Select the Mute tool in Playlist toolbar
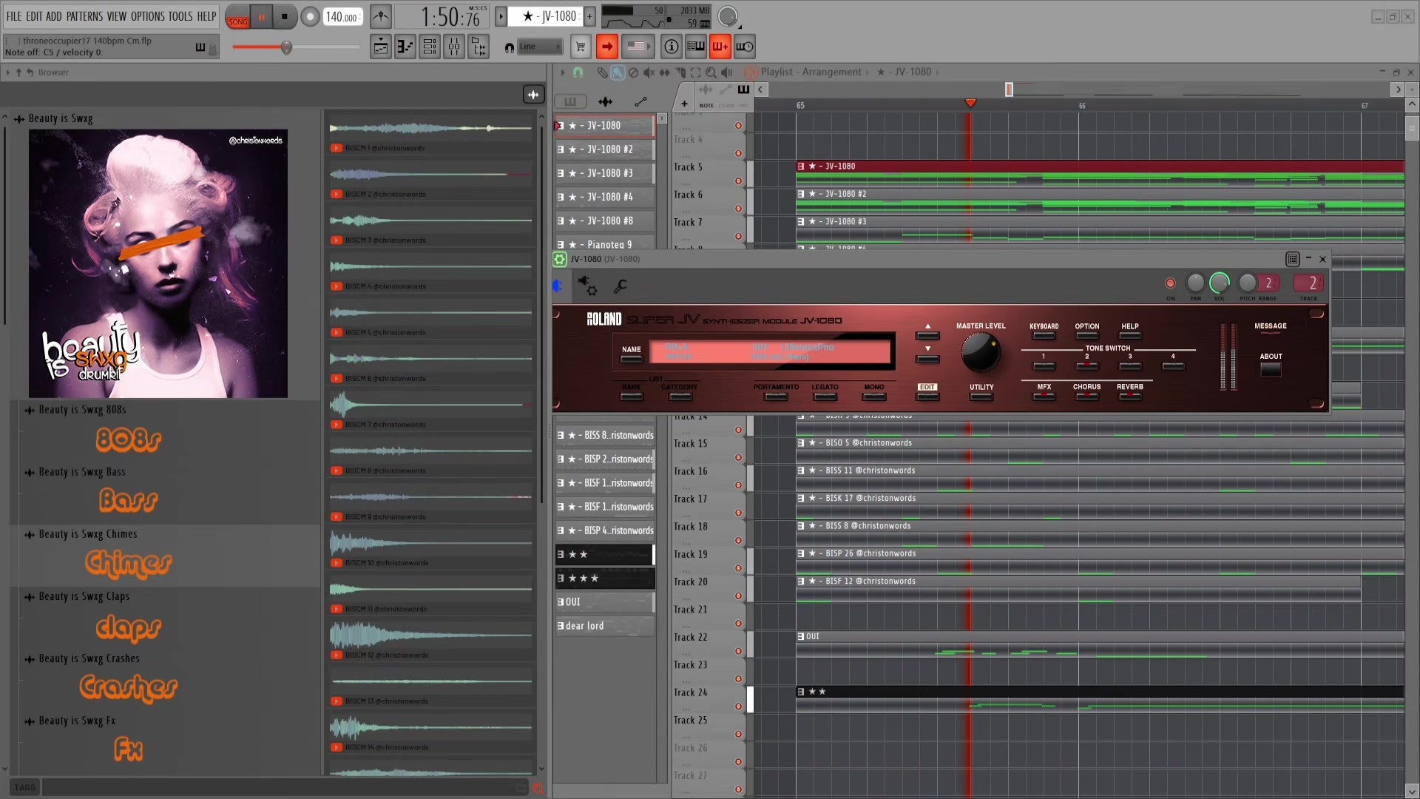 click(x=649, y=73)
